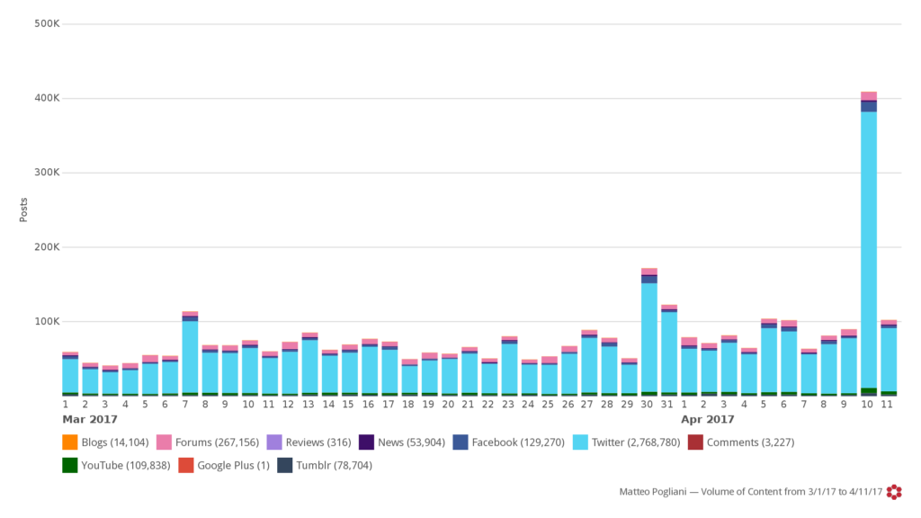The width and height of the screenshot is (921, 518).
Task: Click the Apr 2017 axis label
Action: (707, 419)
